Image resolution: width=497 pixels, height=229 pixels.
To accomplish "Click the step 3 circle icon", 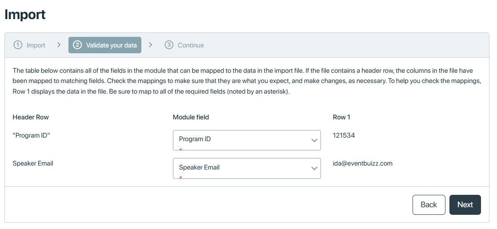I will point(169,45).
